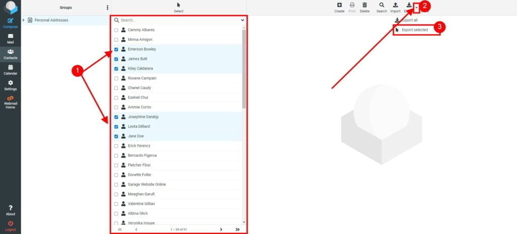517x234 pixels.
Task: Check the Cammy Albares checkbox
Action: point(116,30)
